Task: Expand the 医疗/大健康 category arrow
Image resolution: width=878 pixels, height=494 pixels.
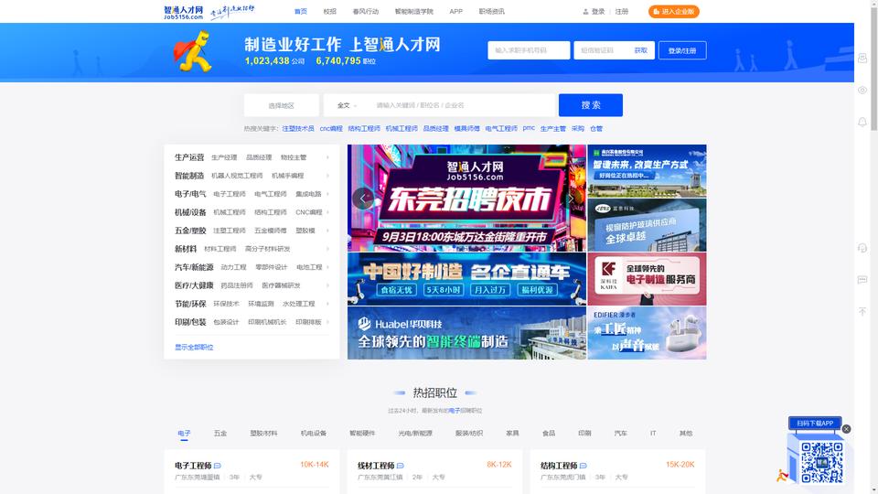Action: (327, 285)
